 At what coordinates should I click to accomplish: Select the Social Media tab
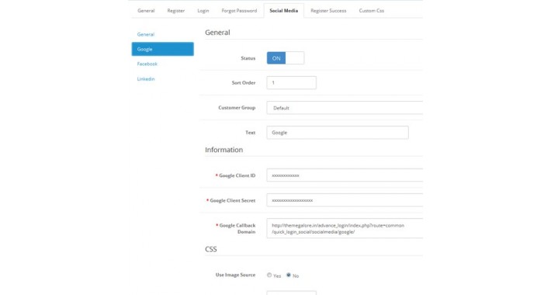point(283,11)
